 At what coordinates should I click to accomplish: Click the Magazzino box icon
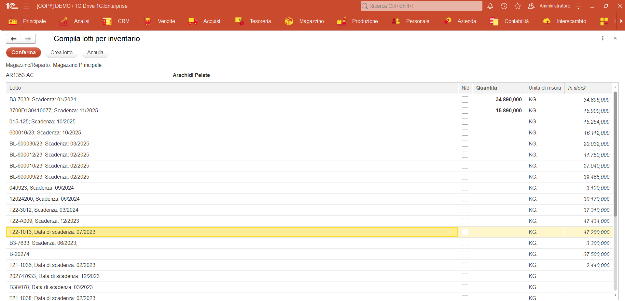point(289,21)
